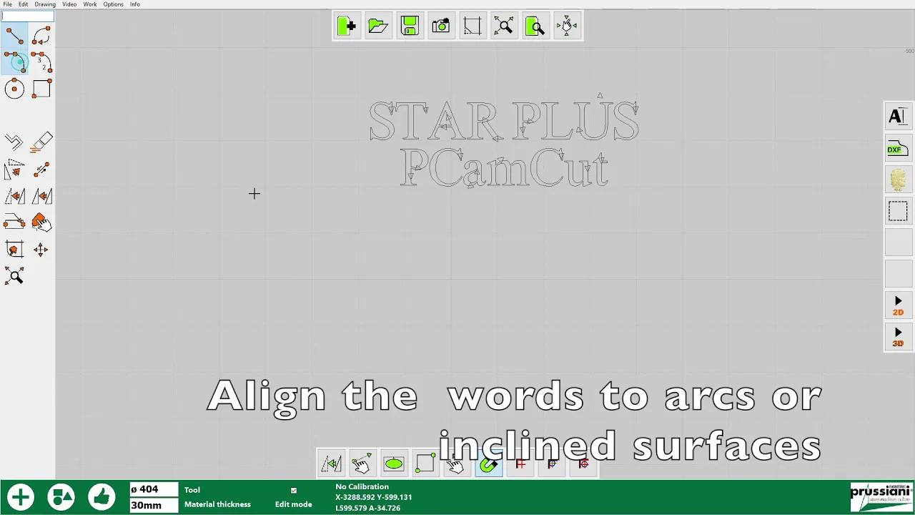Activate the left-toolbar zoom magnifier

coord(14,277)
